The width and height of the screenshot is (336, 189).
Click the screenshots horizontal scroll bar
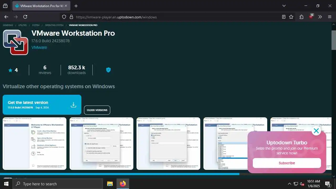pos(120,174)
